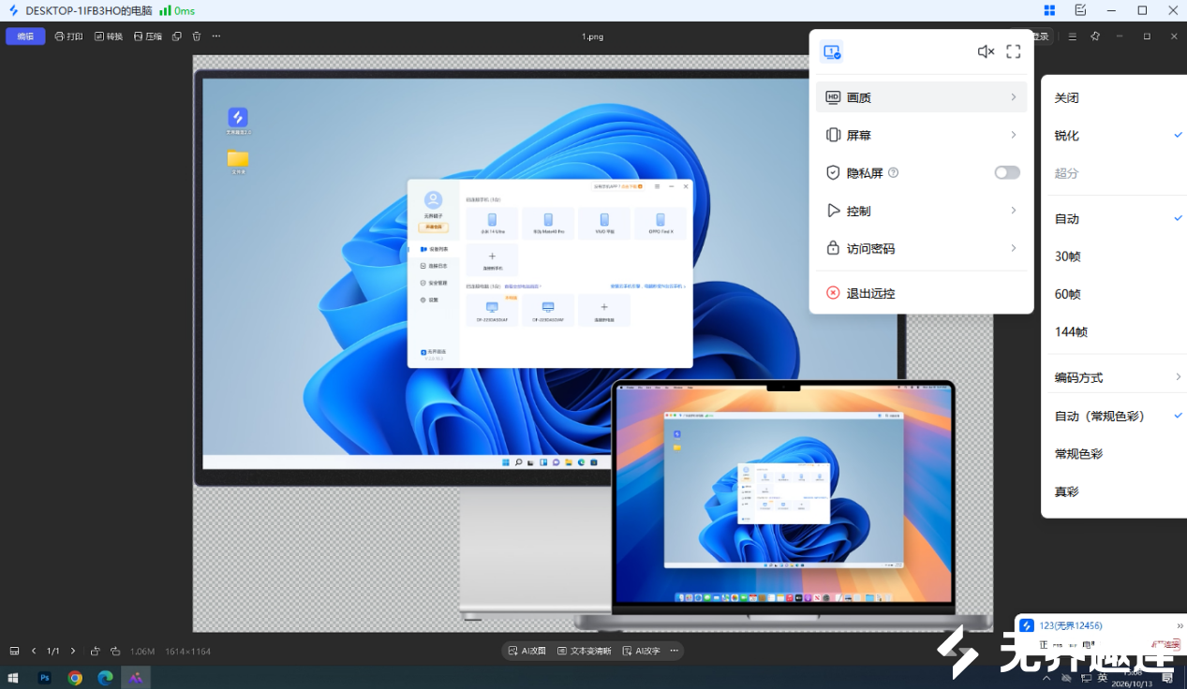Click the trash delete icon in toolbar
The height and width of the screenshot is (689, 1187).
tap(197, 37)
